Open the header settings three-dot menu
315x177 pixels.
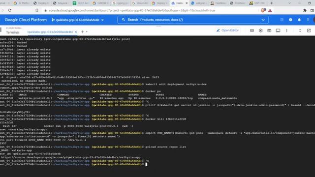coord(308,20)
